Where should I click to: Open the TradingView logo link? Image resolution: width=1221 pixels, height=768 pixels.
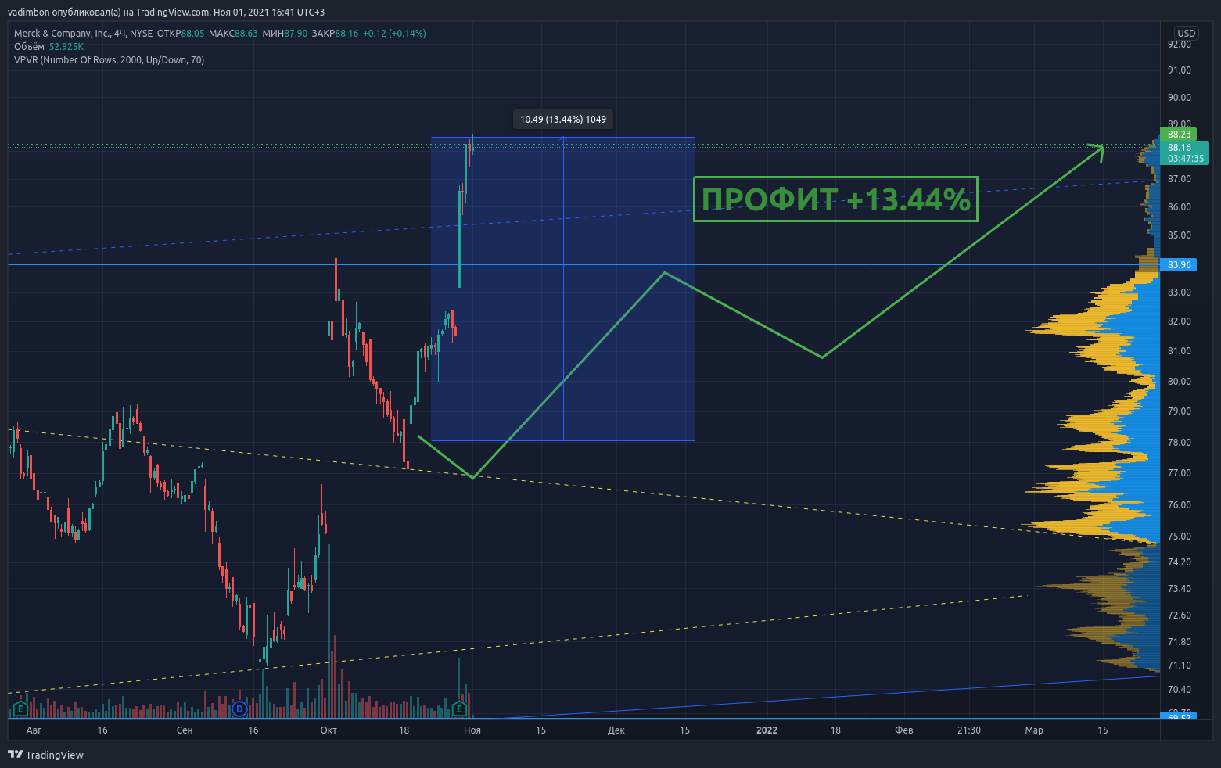45,755
